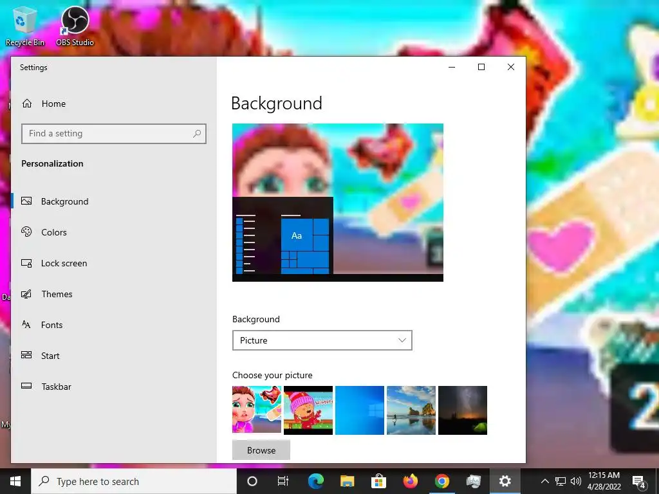Choose the baby cartoon picture thumbnail

click(x=257, y=410)
